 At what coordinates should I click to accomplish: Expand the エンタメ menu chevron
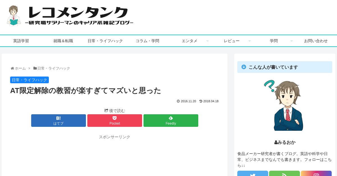point(207,41)
